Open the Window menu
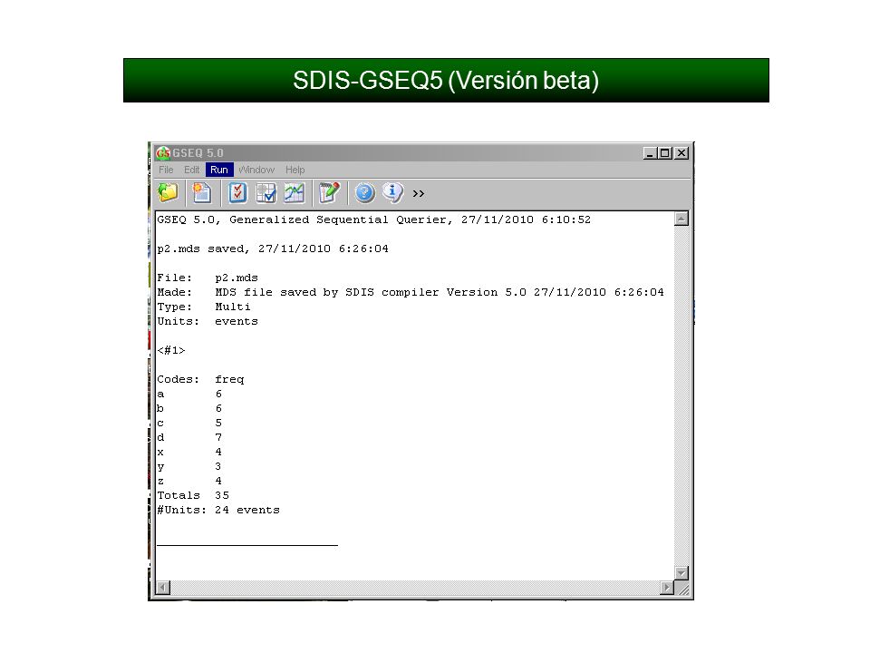 256,170
